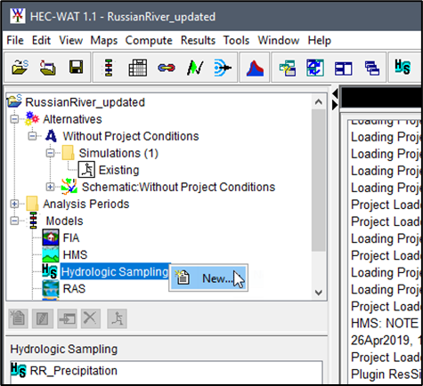
Task: Click the greyed Edit pencil button below tree
Action: click(x=44, y=318)
